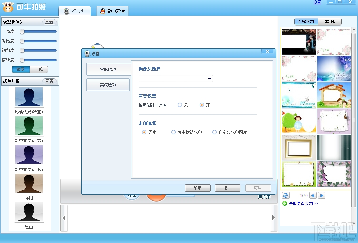
Task: Reset 颜色效果 with its 重置 button
Action: point(49,81)
